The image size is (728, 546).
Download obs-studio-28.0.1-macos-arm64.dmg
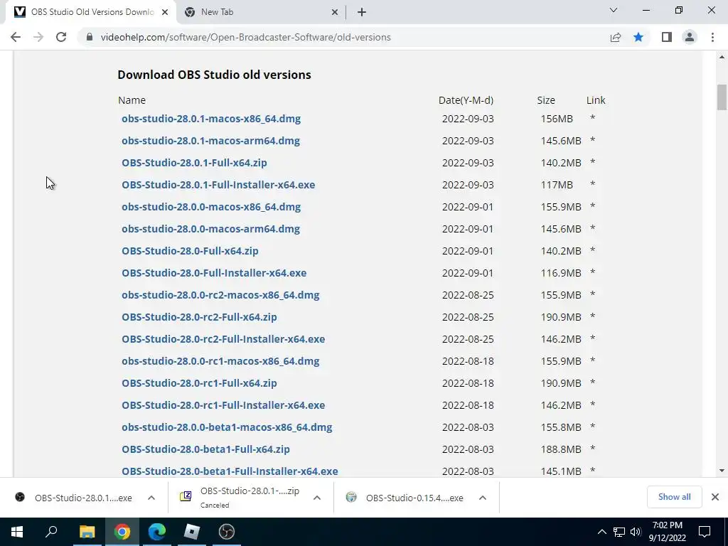coord(210,141)
